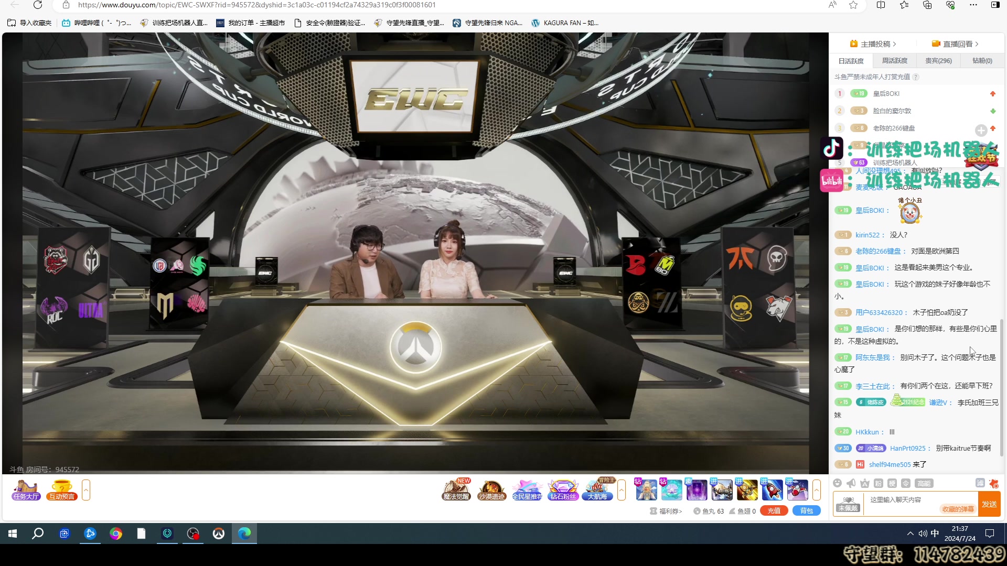Viewport: 1007px width, 566px height.
Task: Open the 魔法觉醒 activity icon
Action: (x=456, y=490)
